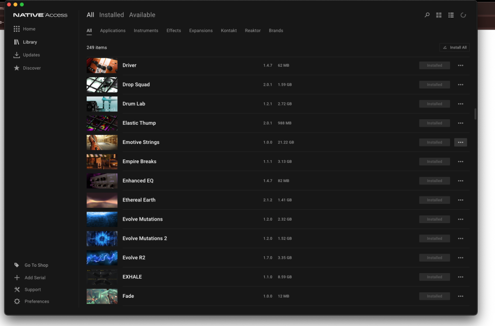The height and width of the screenshot is (326, 495).
Task: Click the 249 items count text
Action: click(97, 47)
